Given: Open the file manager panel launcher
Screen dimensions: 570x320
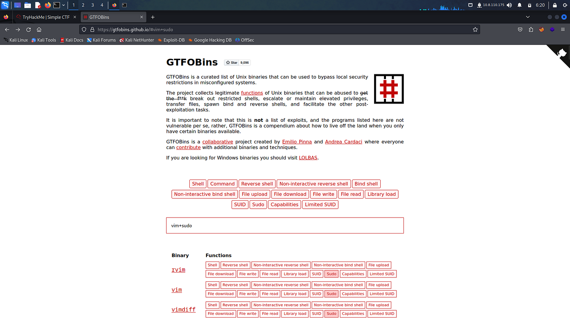Looking at the screenshot, I should coord(28,5).
